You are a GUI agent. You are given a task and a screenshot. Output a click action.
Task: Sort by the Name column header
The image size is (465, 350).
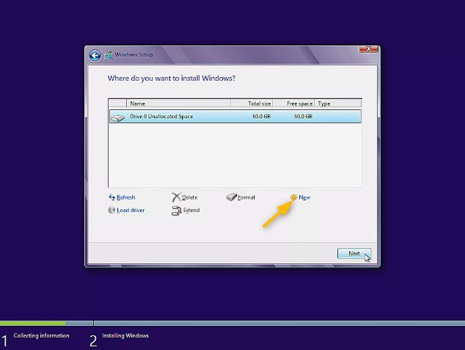pos(178,103)
